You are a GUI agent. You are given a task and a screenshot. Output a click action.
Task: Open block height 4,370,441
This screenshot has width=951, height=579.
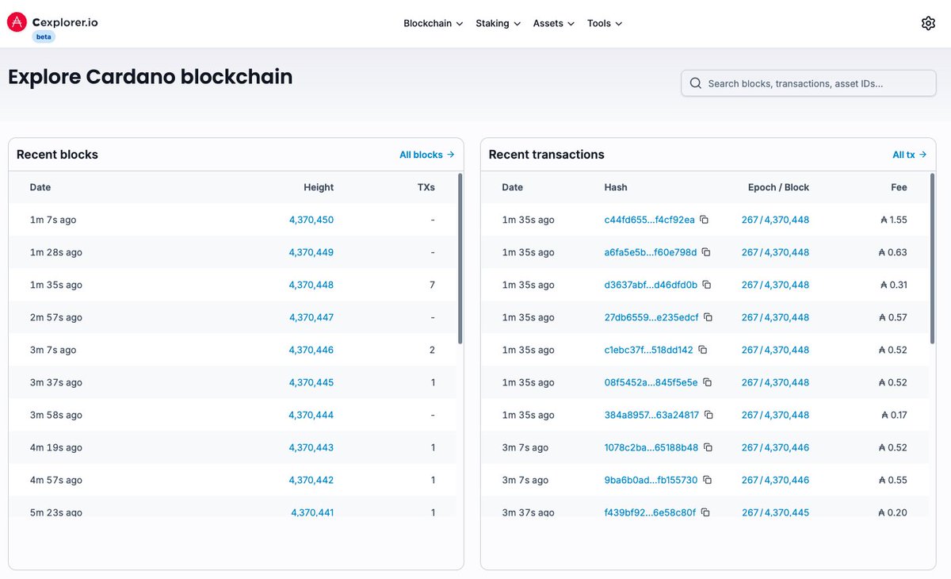click(312, 512)
